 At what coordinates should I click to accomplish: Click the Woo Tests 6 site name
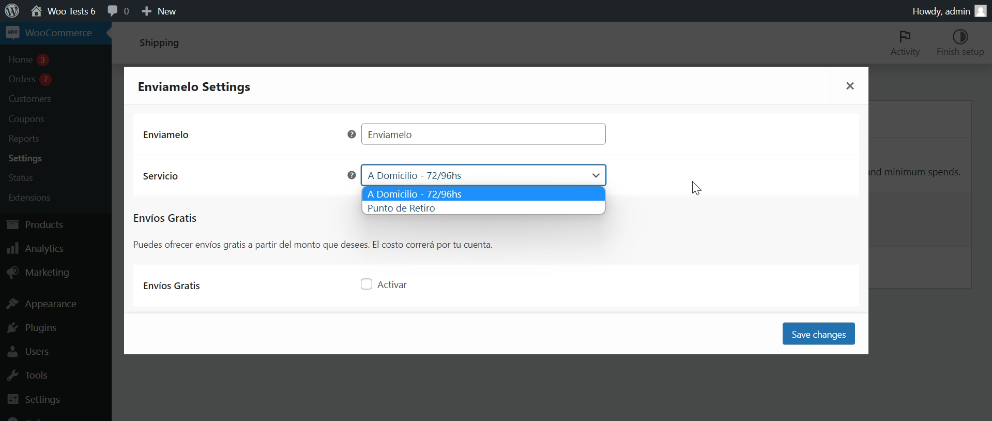point(71,11)
